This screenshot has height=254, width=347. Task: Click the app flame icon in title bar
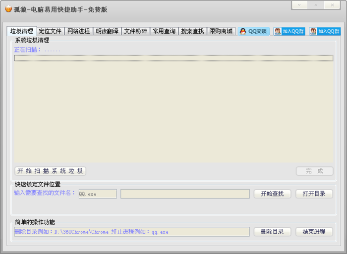tap(8, 9)
